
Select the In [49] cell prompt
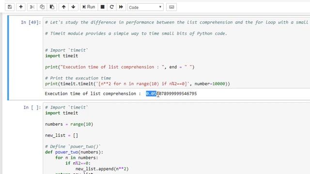point(31,22)
